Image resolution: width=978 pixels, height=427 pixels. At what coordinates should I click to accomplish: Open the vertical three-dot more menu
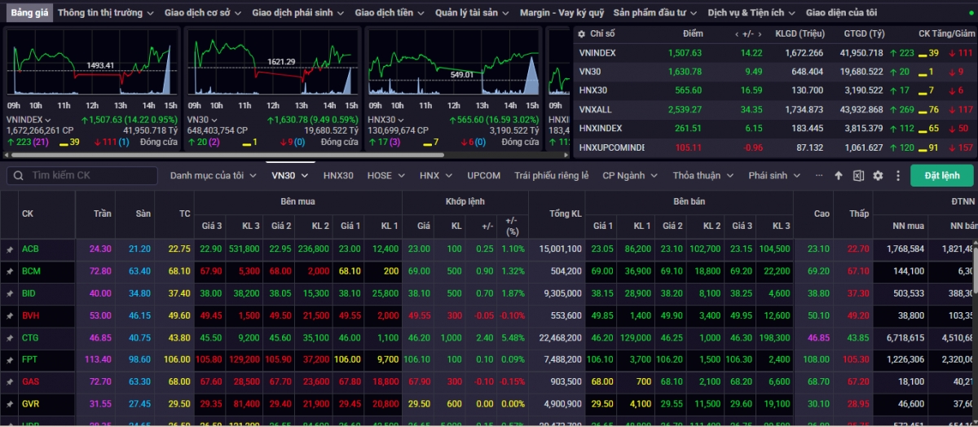pos(896,175)
